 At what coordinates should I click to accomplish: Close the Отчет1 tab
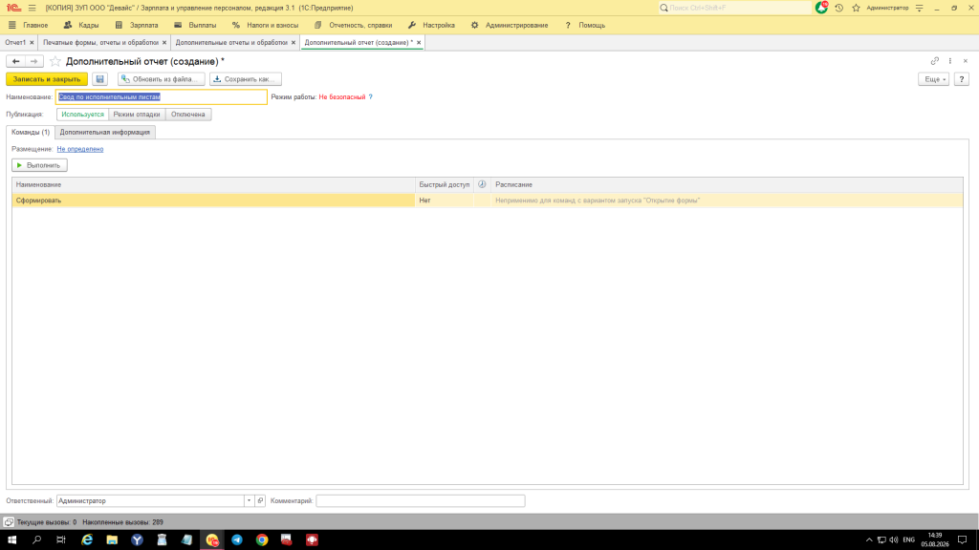pos(32,42)
